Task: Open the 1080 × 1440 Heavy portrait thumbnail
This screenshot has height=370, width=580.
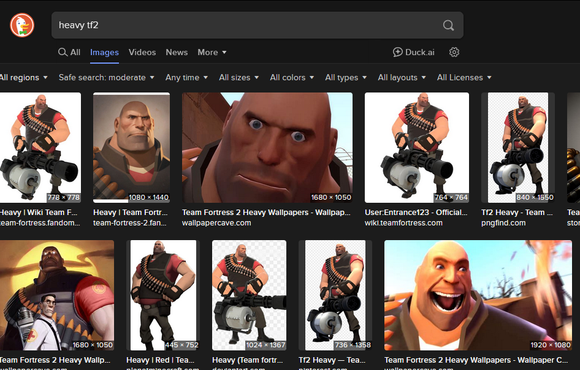Action: tap(131, 148)
